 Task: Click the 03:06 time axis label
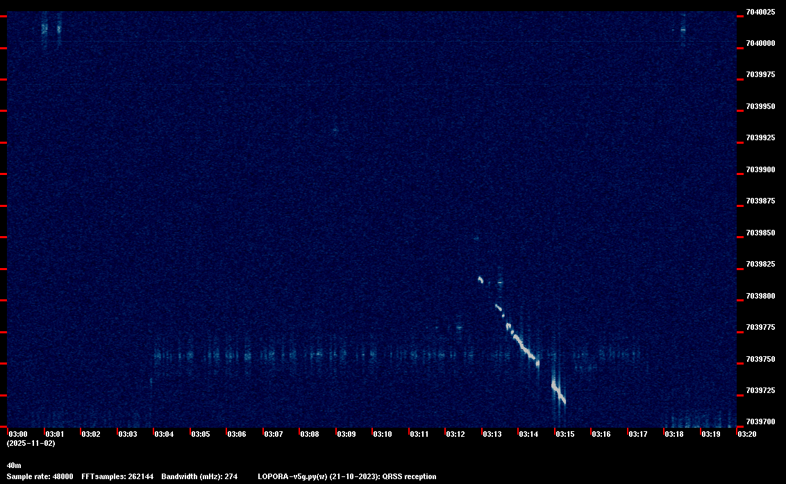click(x=237, y=434)
